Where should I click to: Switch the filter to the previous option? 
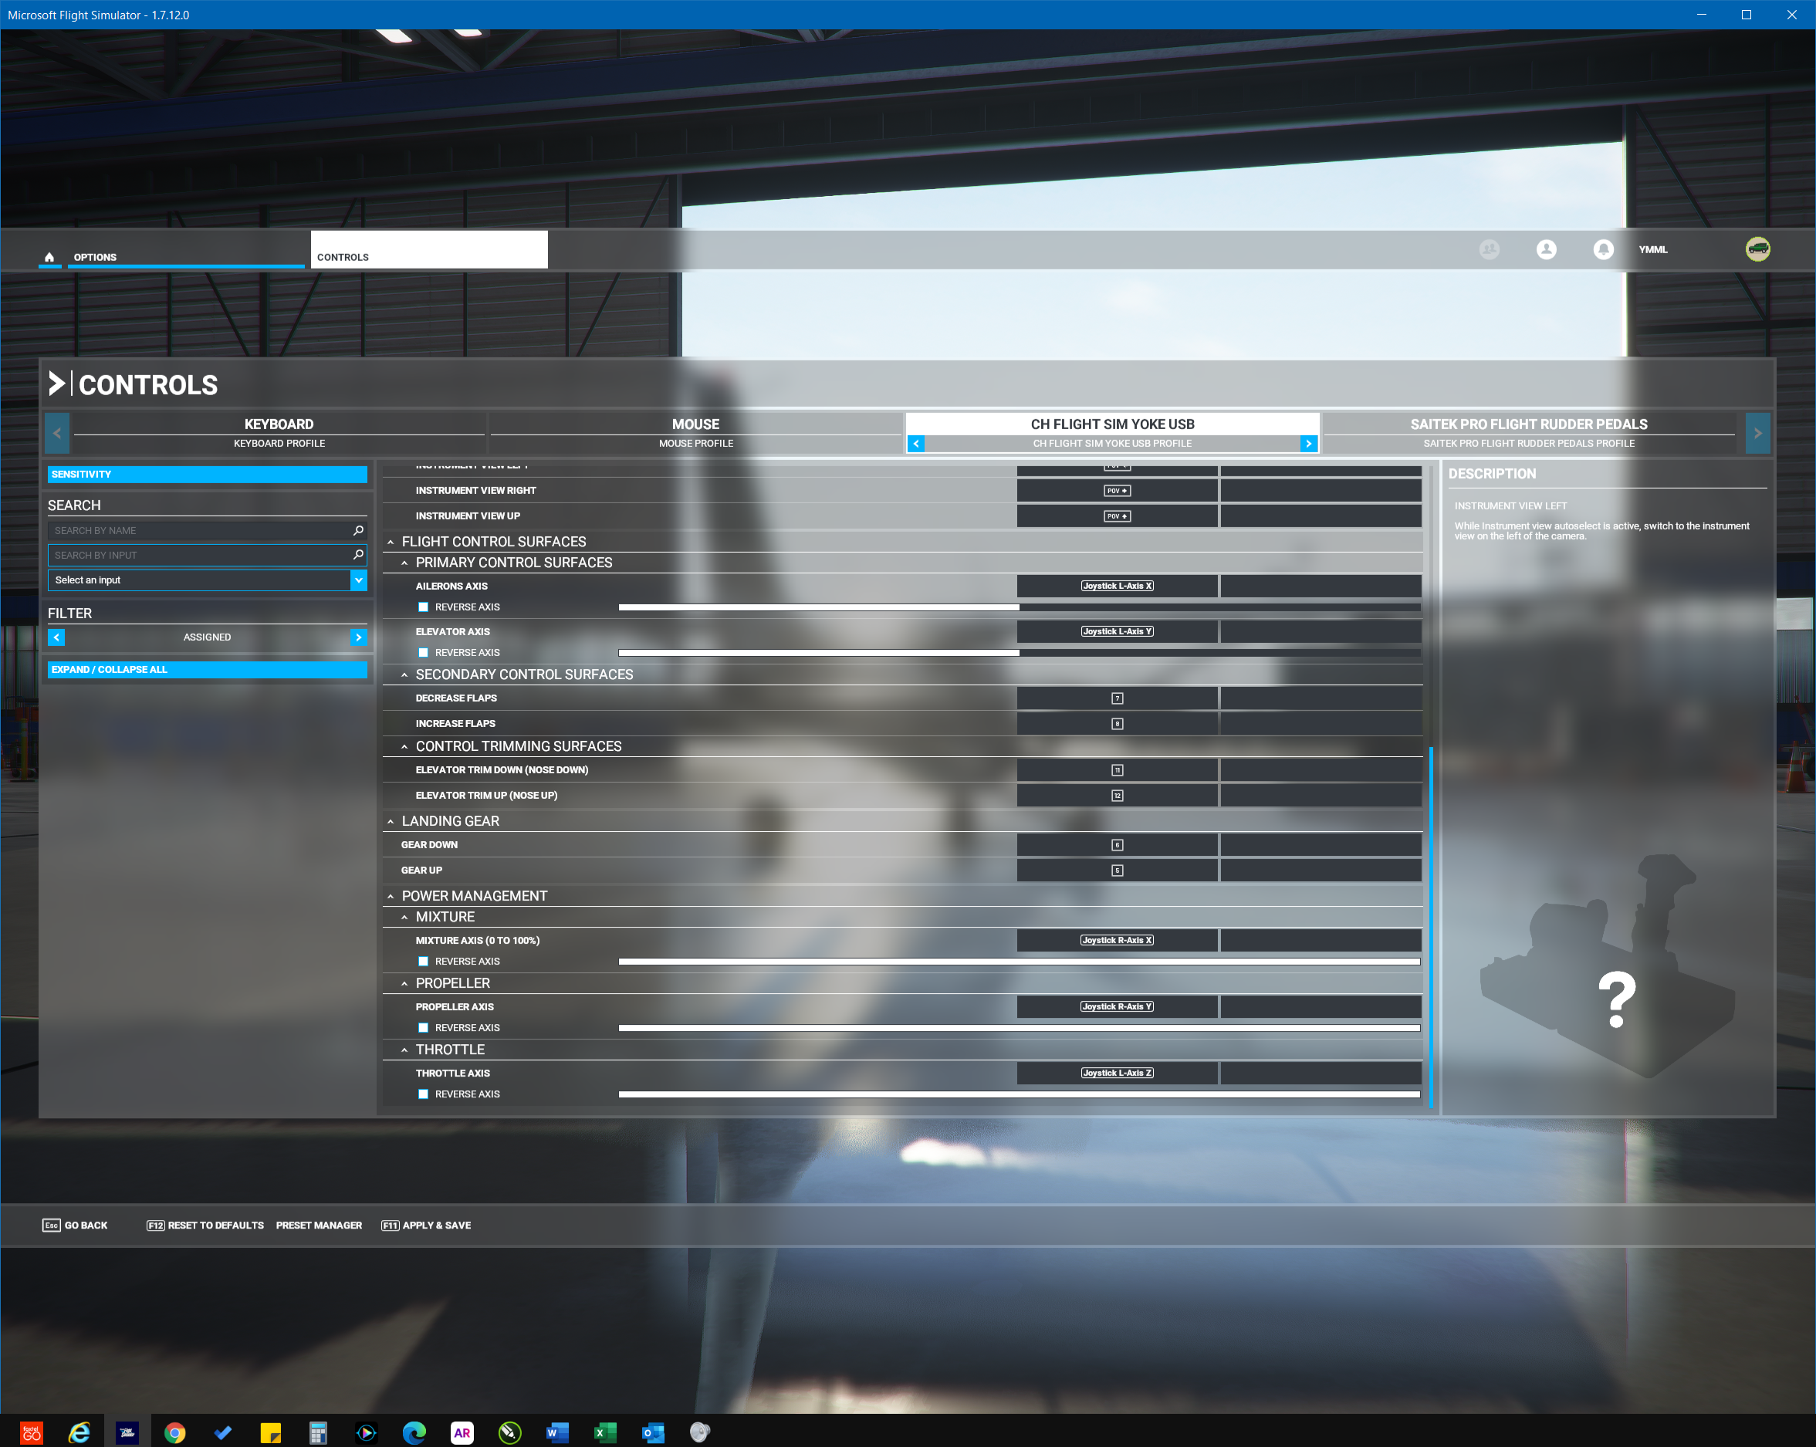56,637
